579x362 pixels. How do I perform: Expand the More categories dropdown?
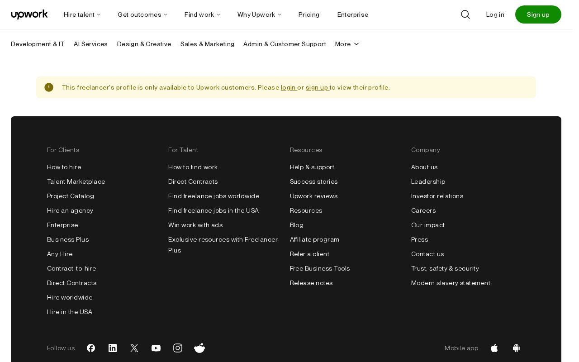tap(347, 44)
